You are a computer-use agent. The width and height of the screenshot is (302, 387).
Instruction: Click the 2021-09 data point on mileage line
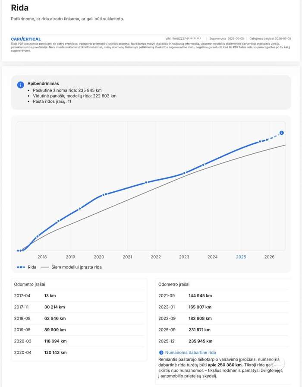tap(146, 182)
